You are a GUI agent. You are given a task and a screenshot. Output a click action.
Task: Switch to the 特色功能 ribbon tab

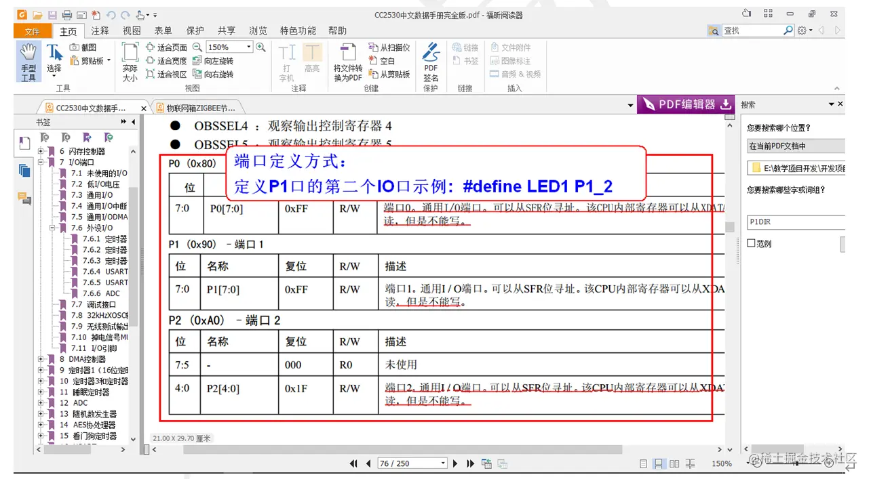point(298,31)
